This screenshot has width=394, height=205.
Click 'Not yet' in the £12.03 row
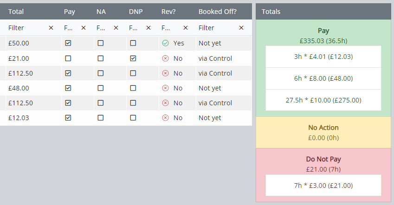[210, 118]
